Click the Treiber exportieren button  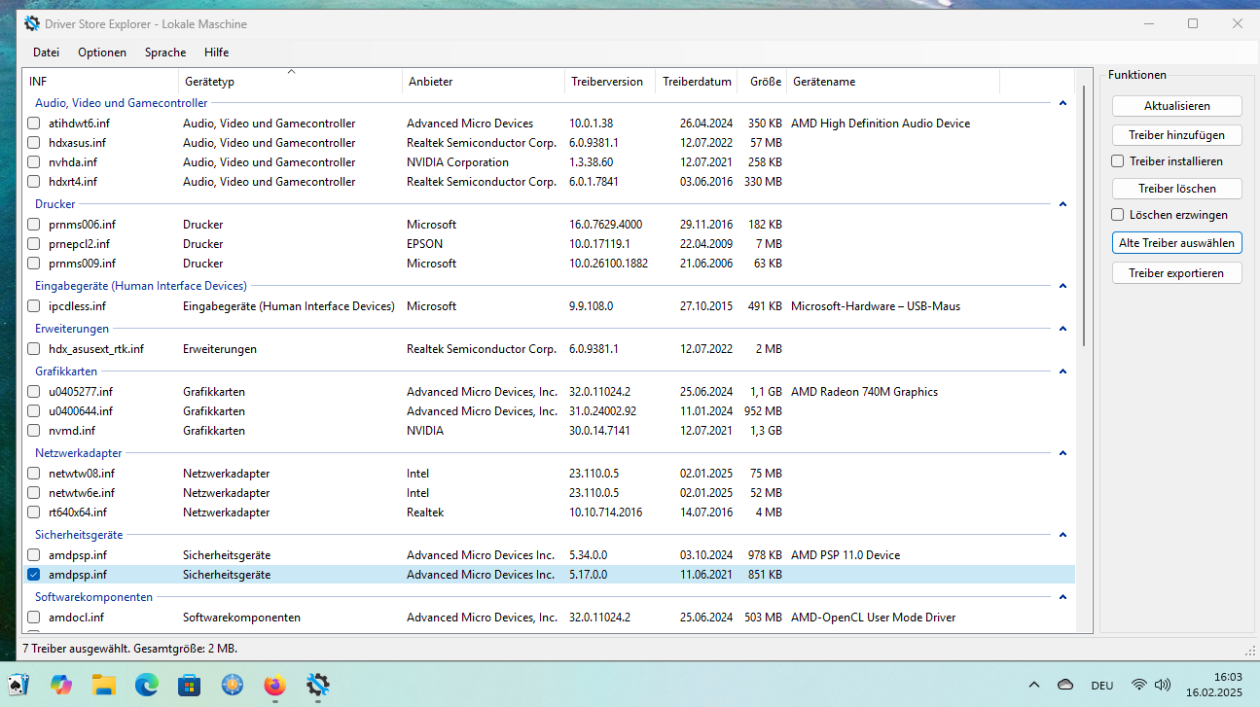click(1176, 273)
